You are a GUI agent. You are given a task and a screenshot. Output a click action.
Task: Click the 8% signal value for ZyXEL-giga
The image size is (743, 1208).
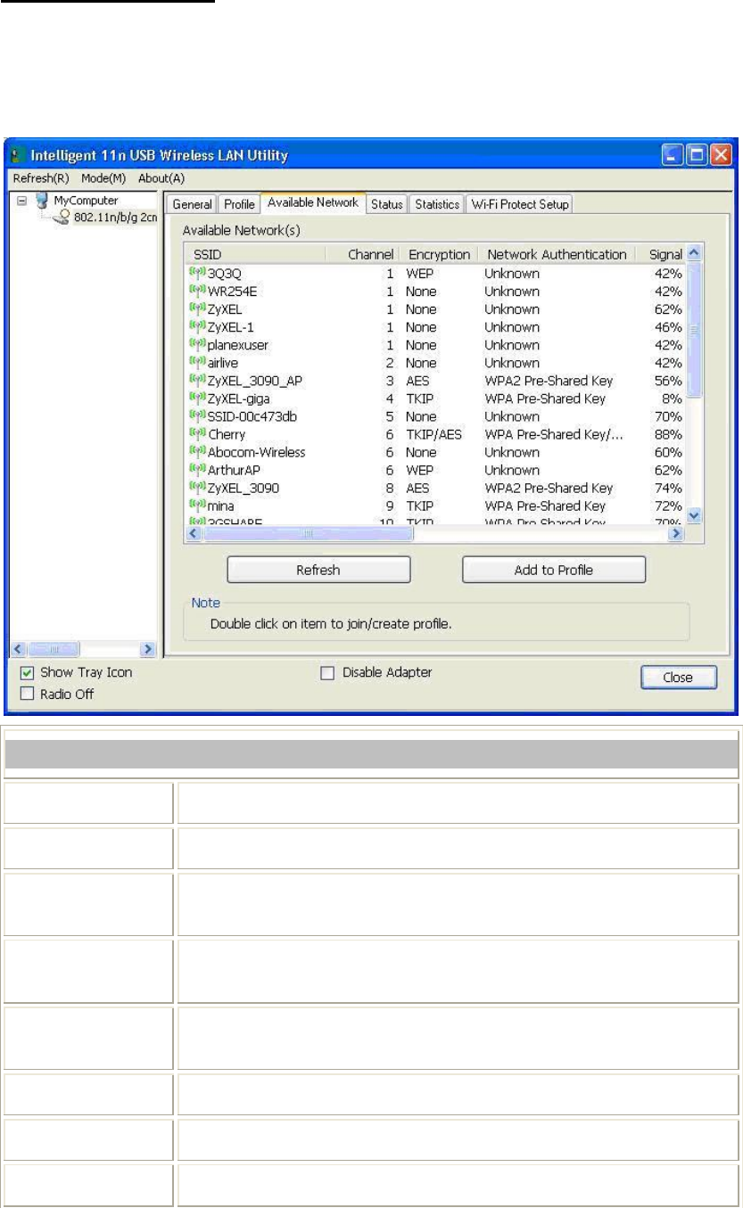[673, 399]
